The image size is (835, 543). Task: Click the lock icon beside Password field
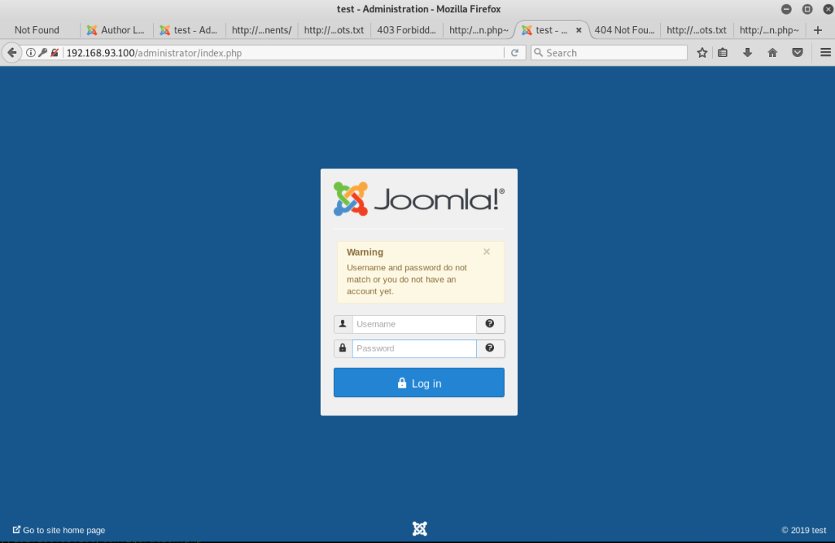(343, 348)
